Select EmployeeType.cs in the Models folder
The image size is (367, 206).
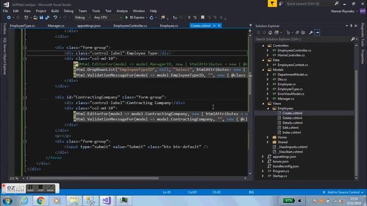point(290,89)
